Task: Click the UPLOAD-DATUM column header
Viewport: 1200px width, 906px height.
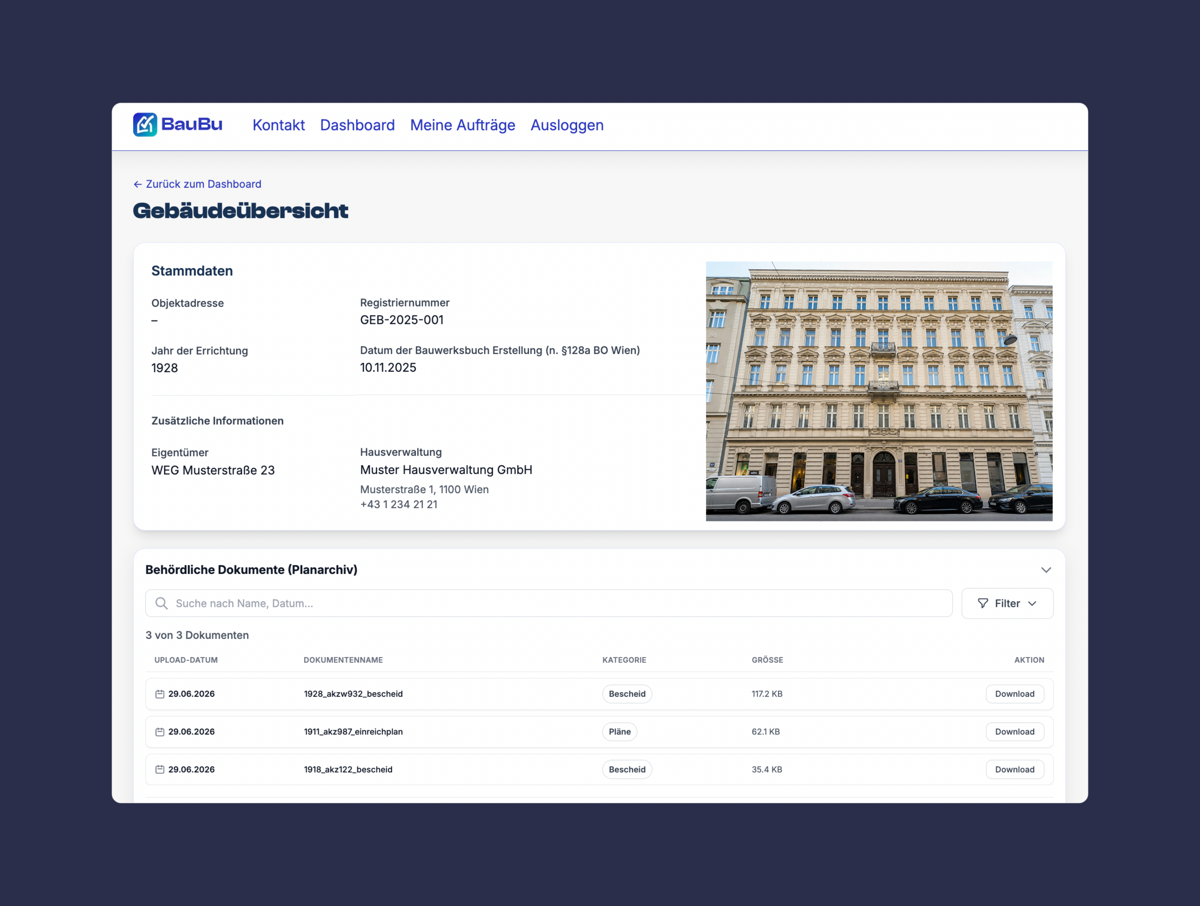Action: (x=186, y=660)
